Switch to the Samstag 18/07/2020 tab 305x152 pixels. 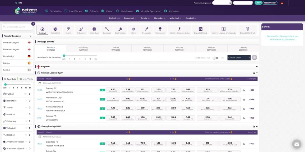[148, 49]
